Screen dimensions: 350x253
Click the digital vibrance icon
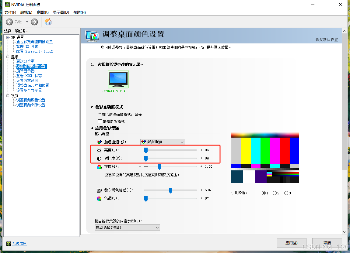pyautogui.click(x=99, y=190)
